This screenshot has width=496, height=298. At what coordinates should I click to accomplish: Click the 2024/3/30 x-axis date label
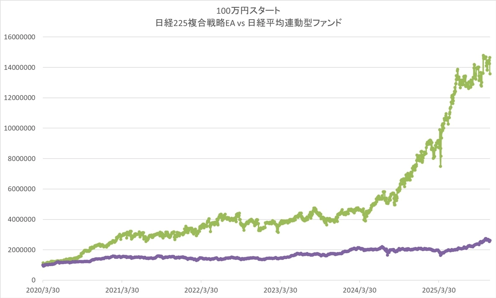[359, 290]
